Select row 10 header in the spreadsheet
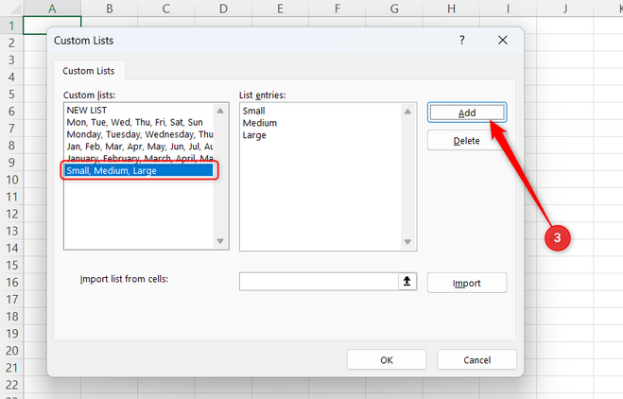Screen dimensions: 623x399 tap(11, 180)
